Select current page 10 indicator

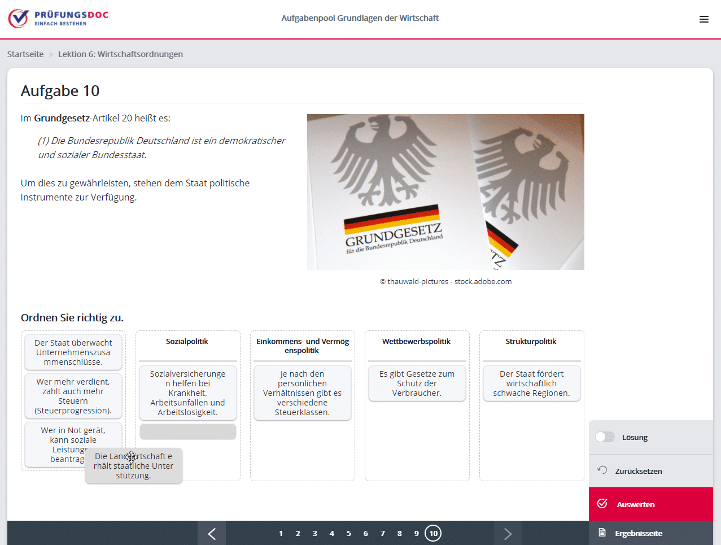click(433, 534)
